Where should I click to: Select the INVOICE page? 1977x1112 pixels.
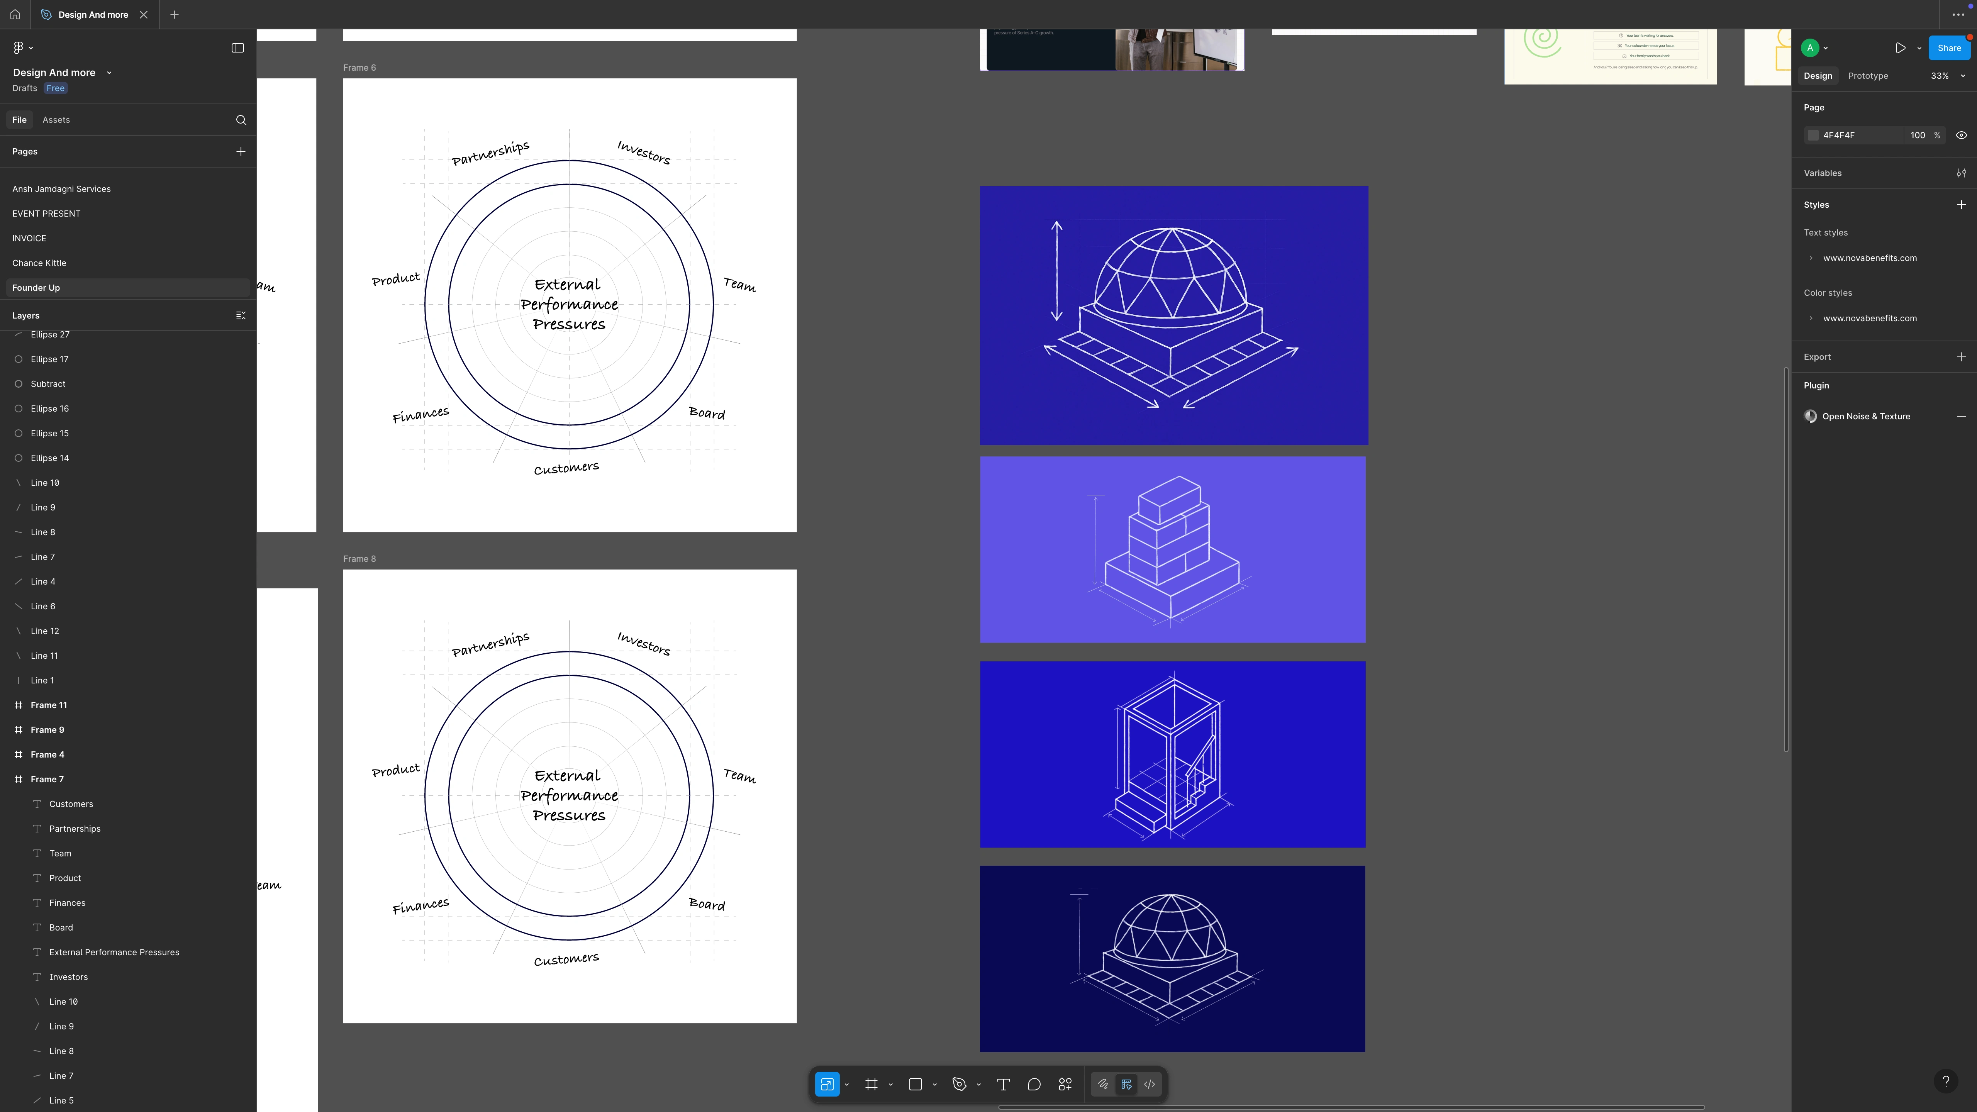tap(29, 238)
